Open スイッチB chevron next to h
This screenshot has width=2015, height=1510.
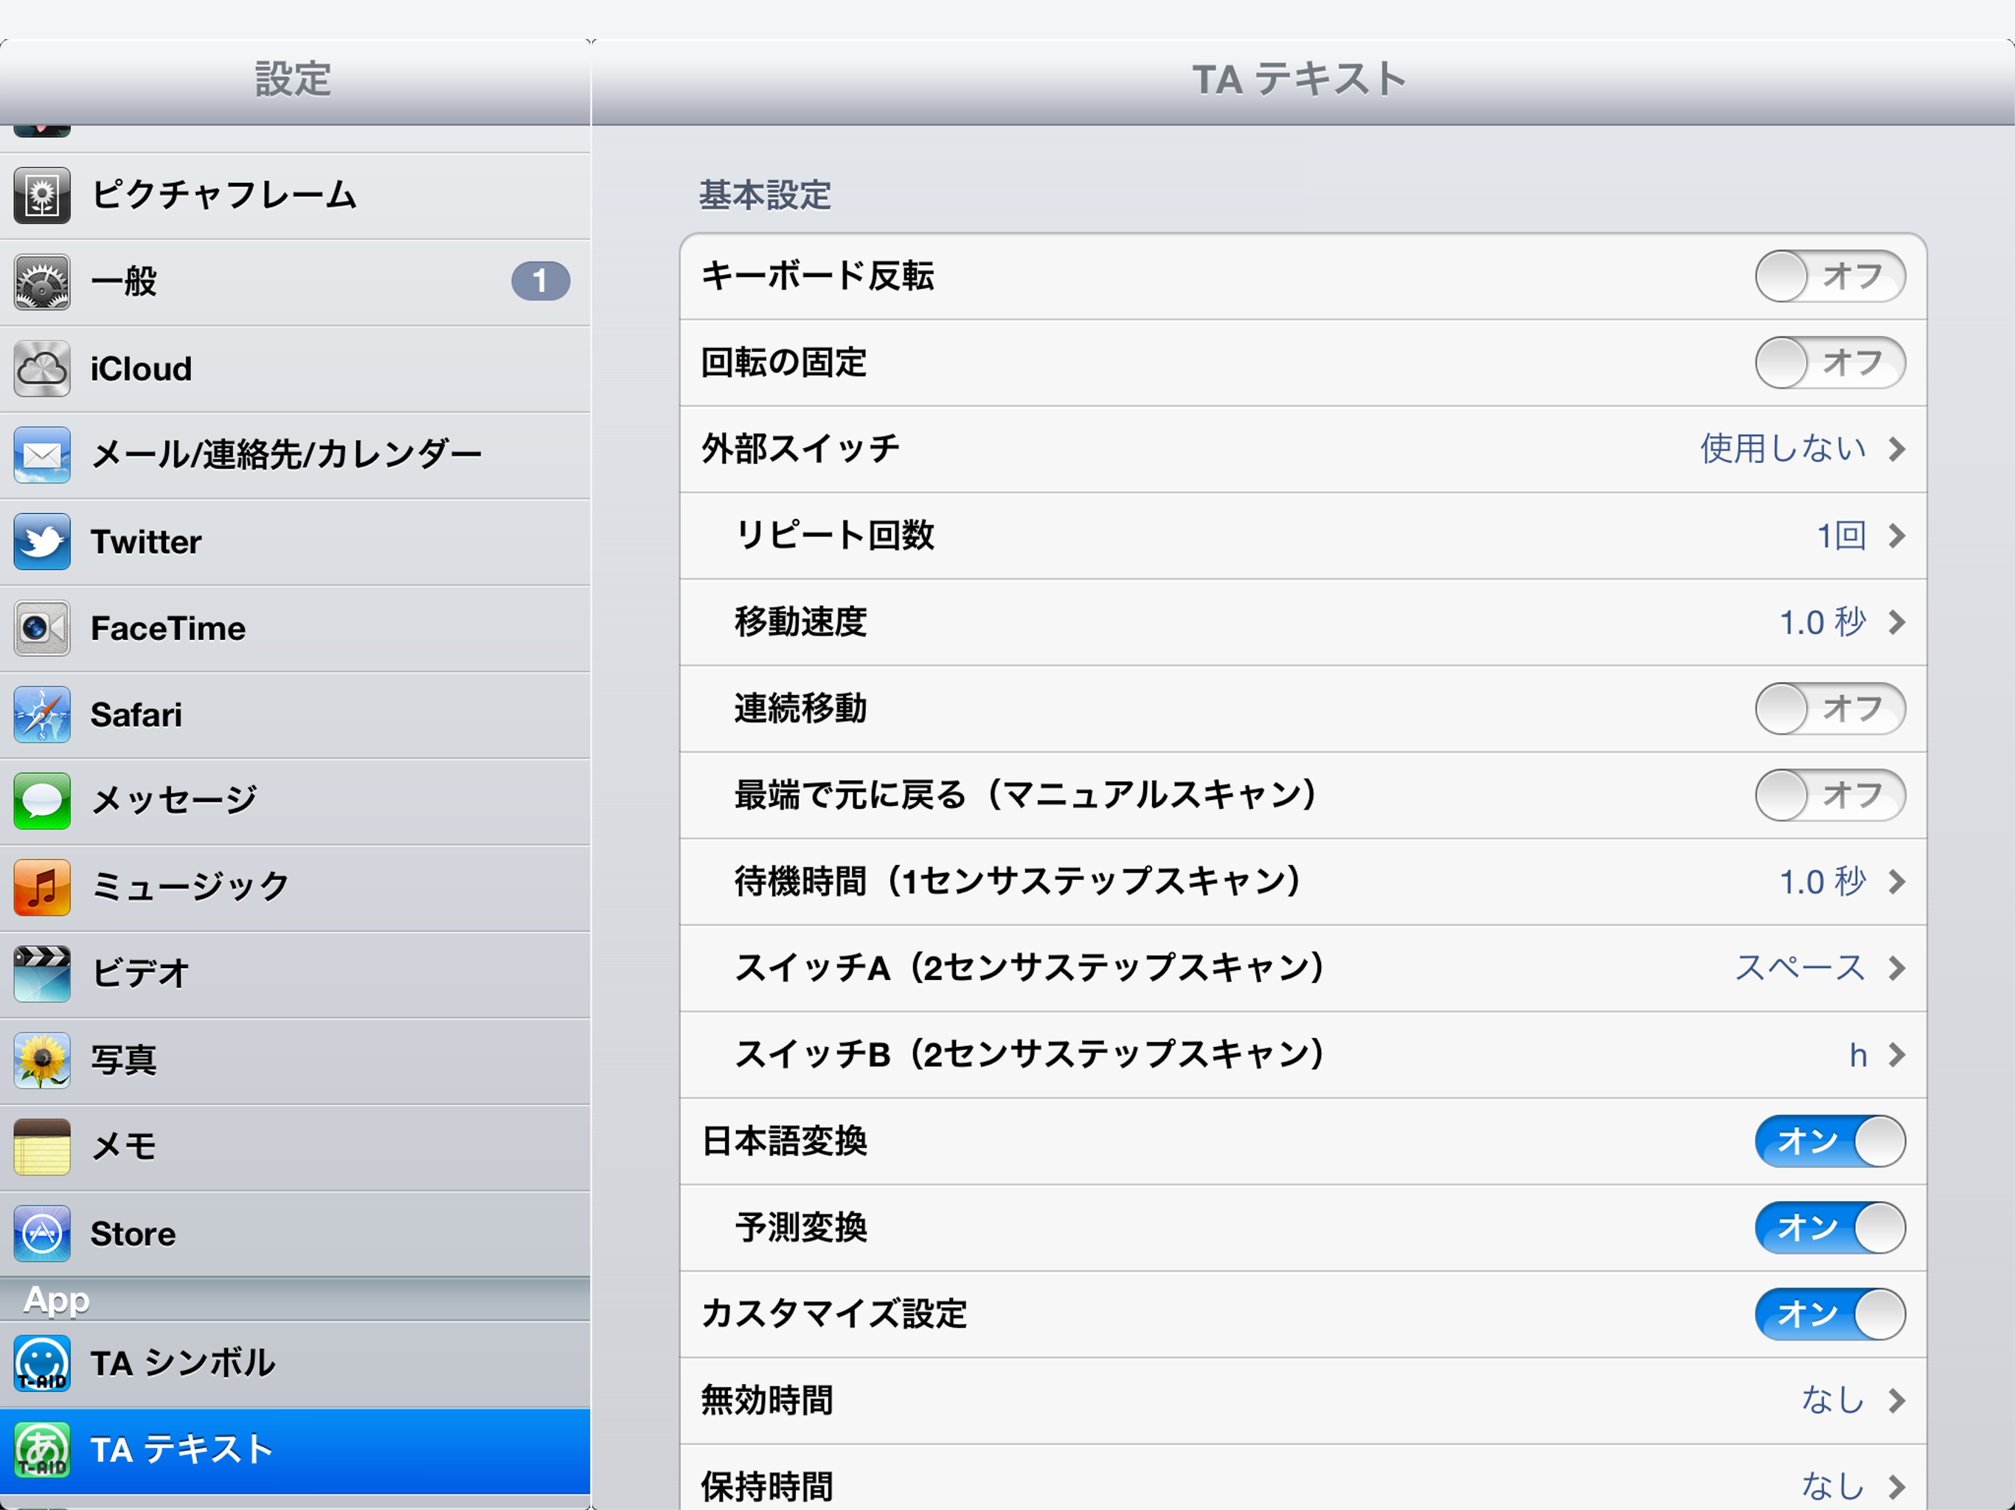point(1896,1054)
